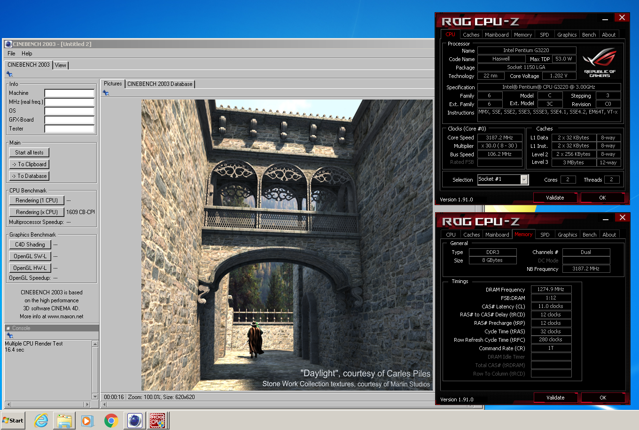This screenshot has height=430, width=639.
Task: Click the Machine input field
Action: (70, 93)
